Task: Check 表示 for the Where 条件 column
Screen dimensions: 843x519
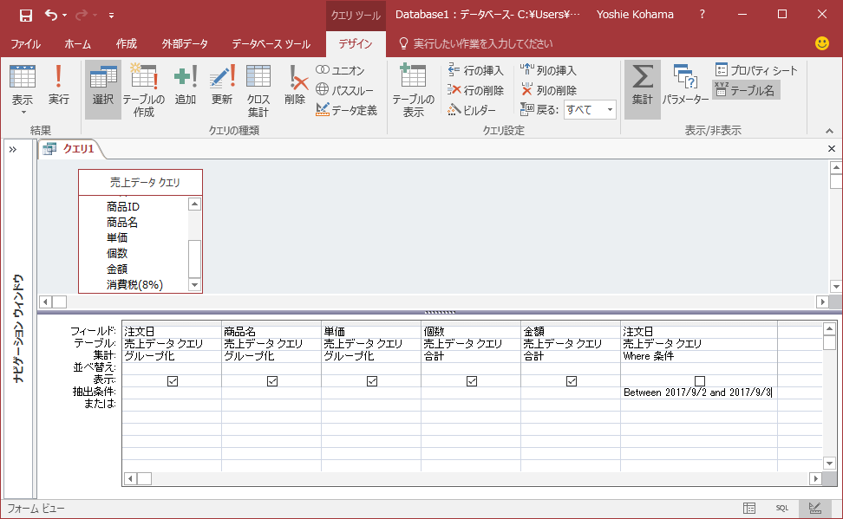Action: click(699, 381)
